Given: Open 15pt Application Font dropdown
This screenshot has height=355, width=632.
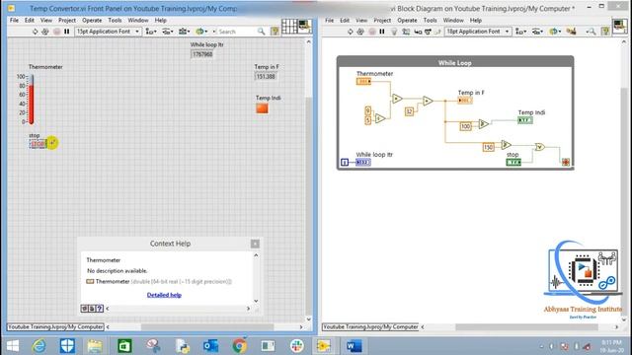Looking at the screenshot, I should 108,32.
